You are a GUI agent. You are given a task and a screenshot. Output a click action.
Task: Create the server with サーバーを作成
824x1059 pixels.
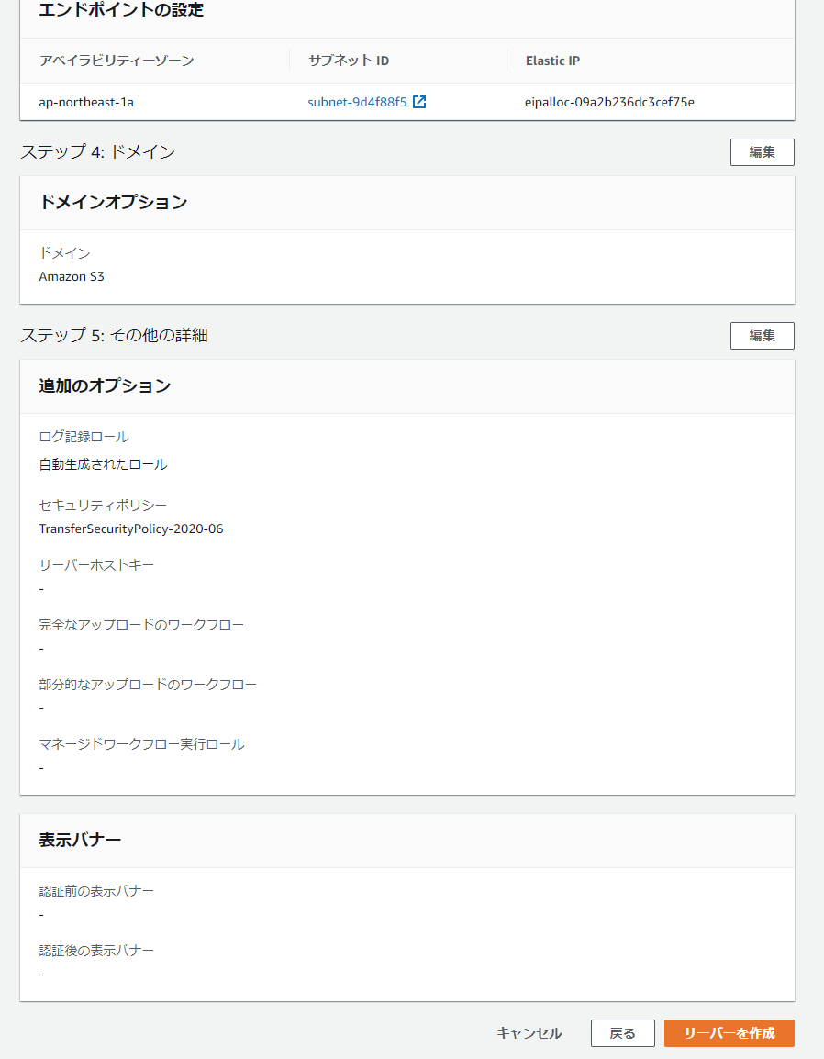(729, 1033)
